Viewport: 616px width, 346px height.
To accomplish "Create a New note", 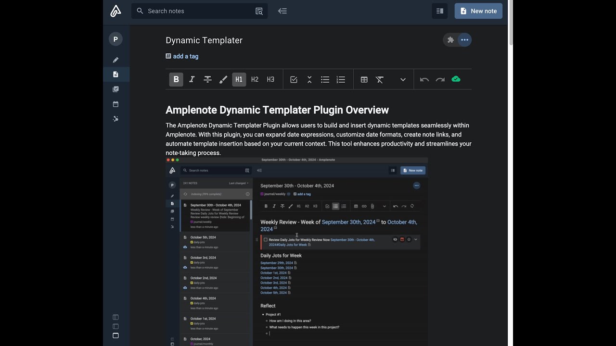I will coord(478,11).
